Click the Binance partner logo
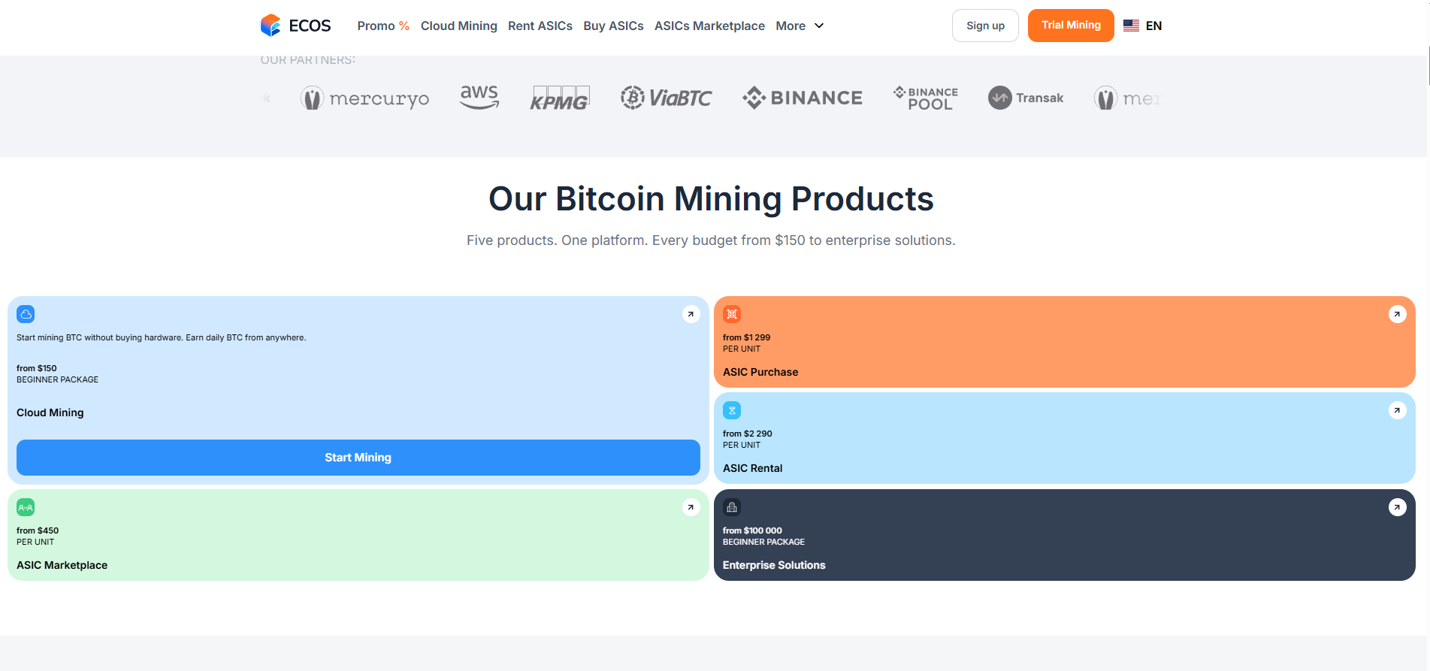The height and width of the screenshot is (671, 1430). click(802, 98)
